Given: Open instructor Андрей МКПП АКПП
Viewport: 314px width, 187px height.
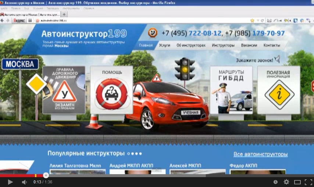Looking at the screenshot, I should [x=131, y=166].
